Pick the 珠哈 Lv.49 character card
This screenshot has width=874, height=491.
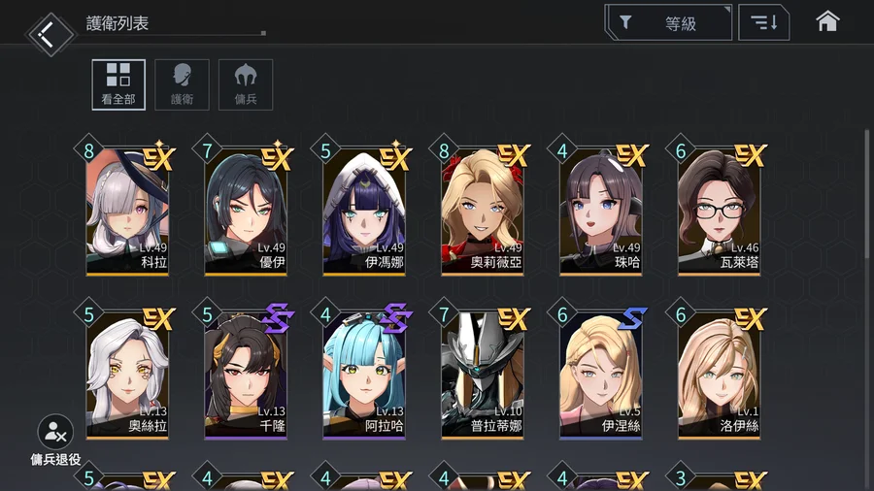pyautogui.click(x=601, y=212)
